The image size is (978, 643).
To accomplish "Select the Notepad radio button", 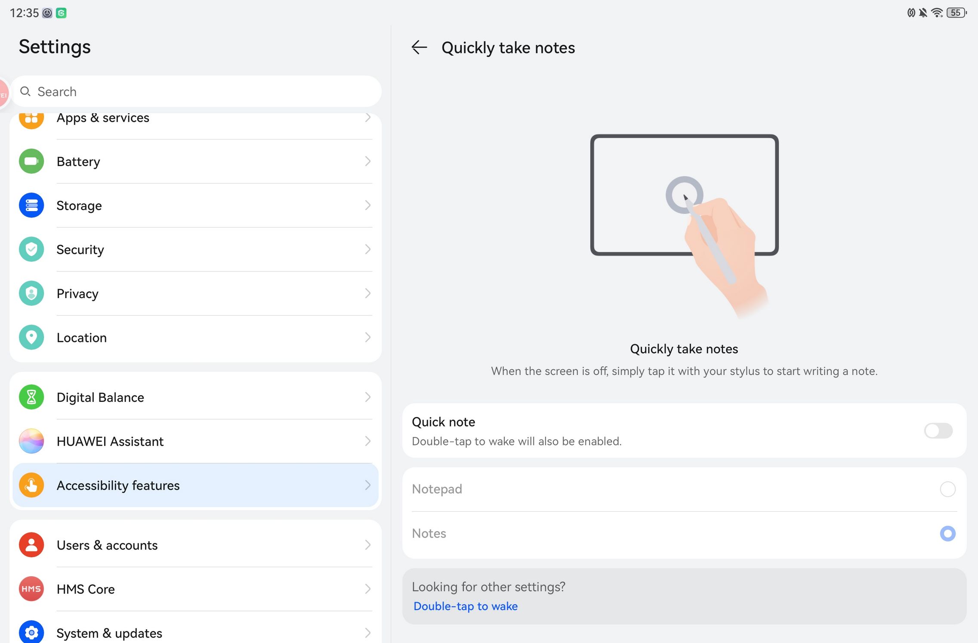I will click(x=947, y=489).
